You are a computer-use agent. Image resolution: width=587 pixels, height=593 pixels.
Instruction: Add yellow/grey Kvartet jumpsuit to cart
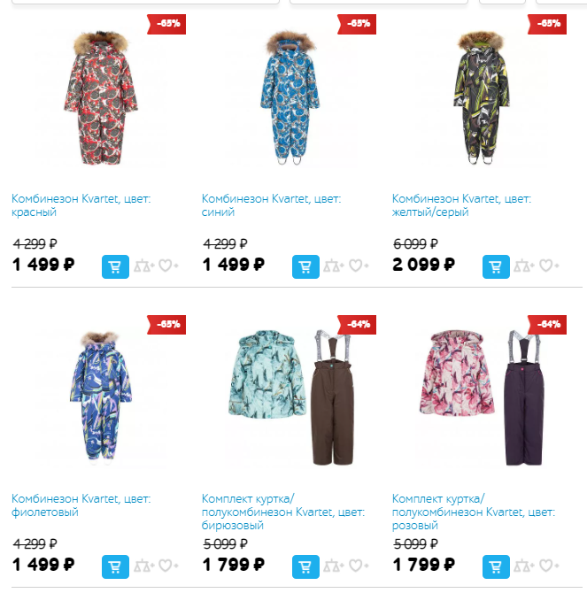click(x=496, y=266)
